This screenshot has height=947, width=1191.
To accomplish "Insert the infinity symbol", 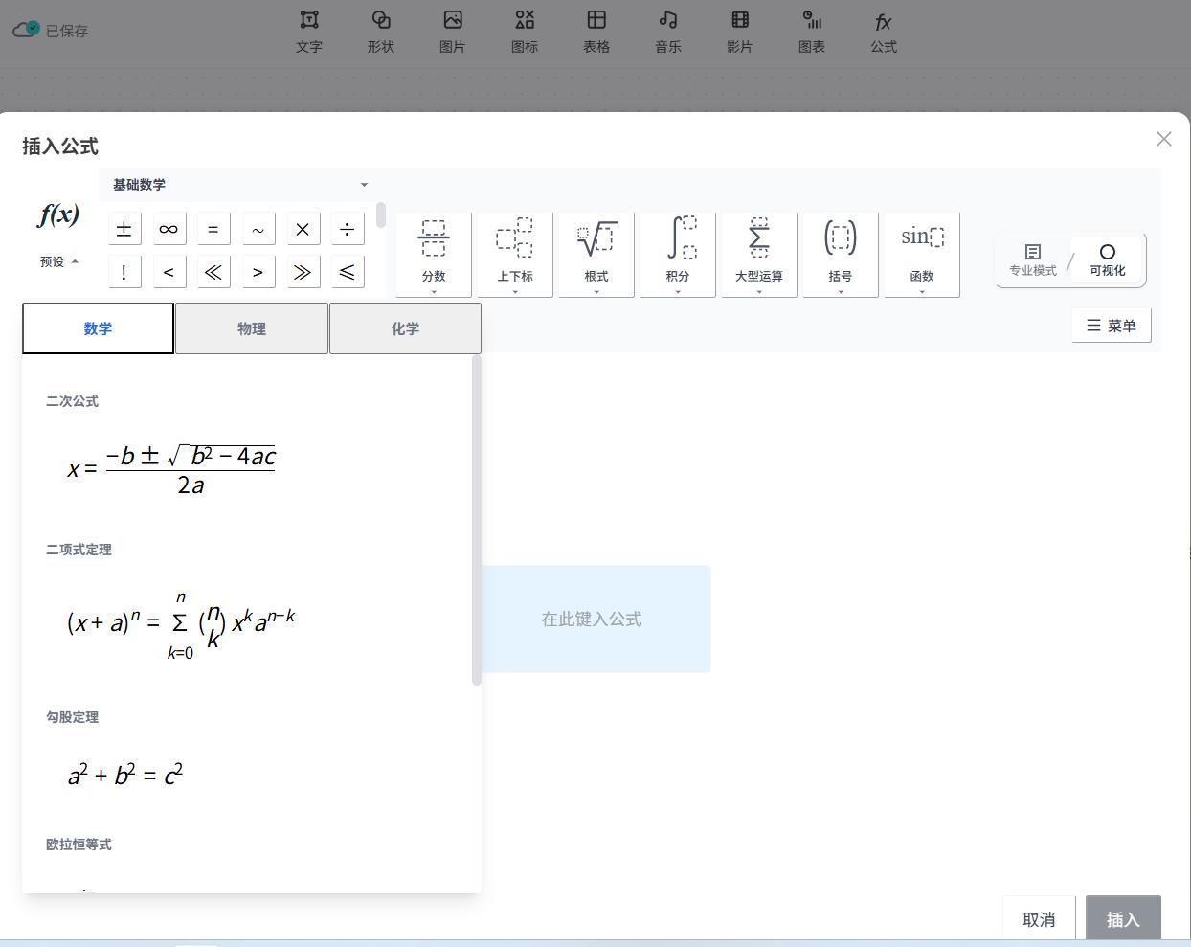I will [x=169, y=229].
